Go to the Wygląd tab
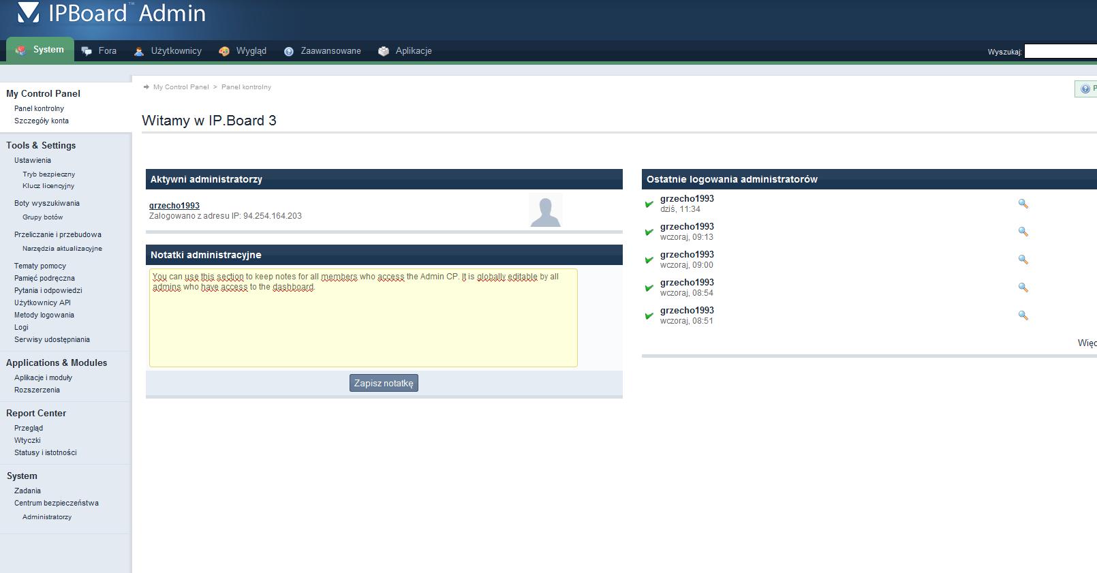This screenshot has width=1097, height=573. (243, 51)
